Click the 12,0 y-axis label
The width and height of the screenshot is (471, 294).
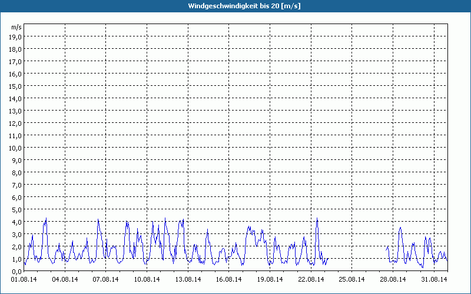pos(15,123)
